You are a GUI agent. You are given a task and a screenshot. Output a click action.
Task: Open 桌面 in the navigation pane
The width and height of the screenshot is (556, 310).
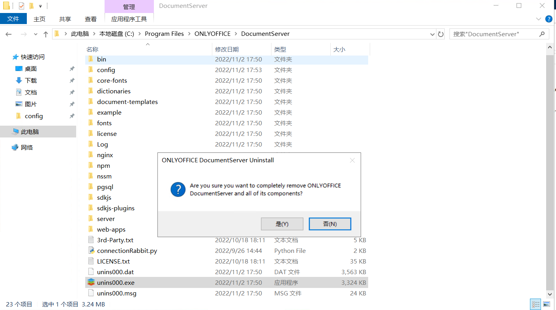(30, 69)
